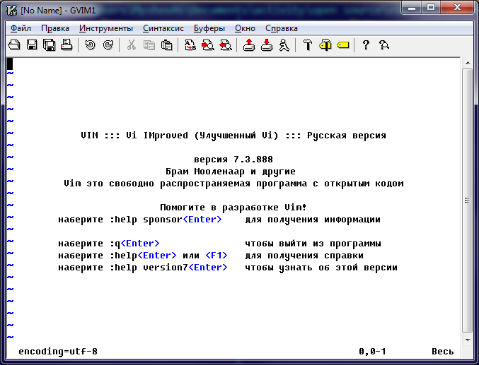Click the Help question mark icon
This screenshot has width=479, height=365.
click(x=366, y=45)
